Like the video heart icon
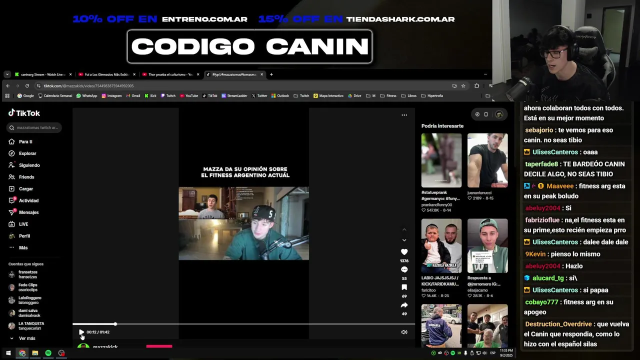Viewport: 640px width, 360px height. (404, 252)
